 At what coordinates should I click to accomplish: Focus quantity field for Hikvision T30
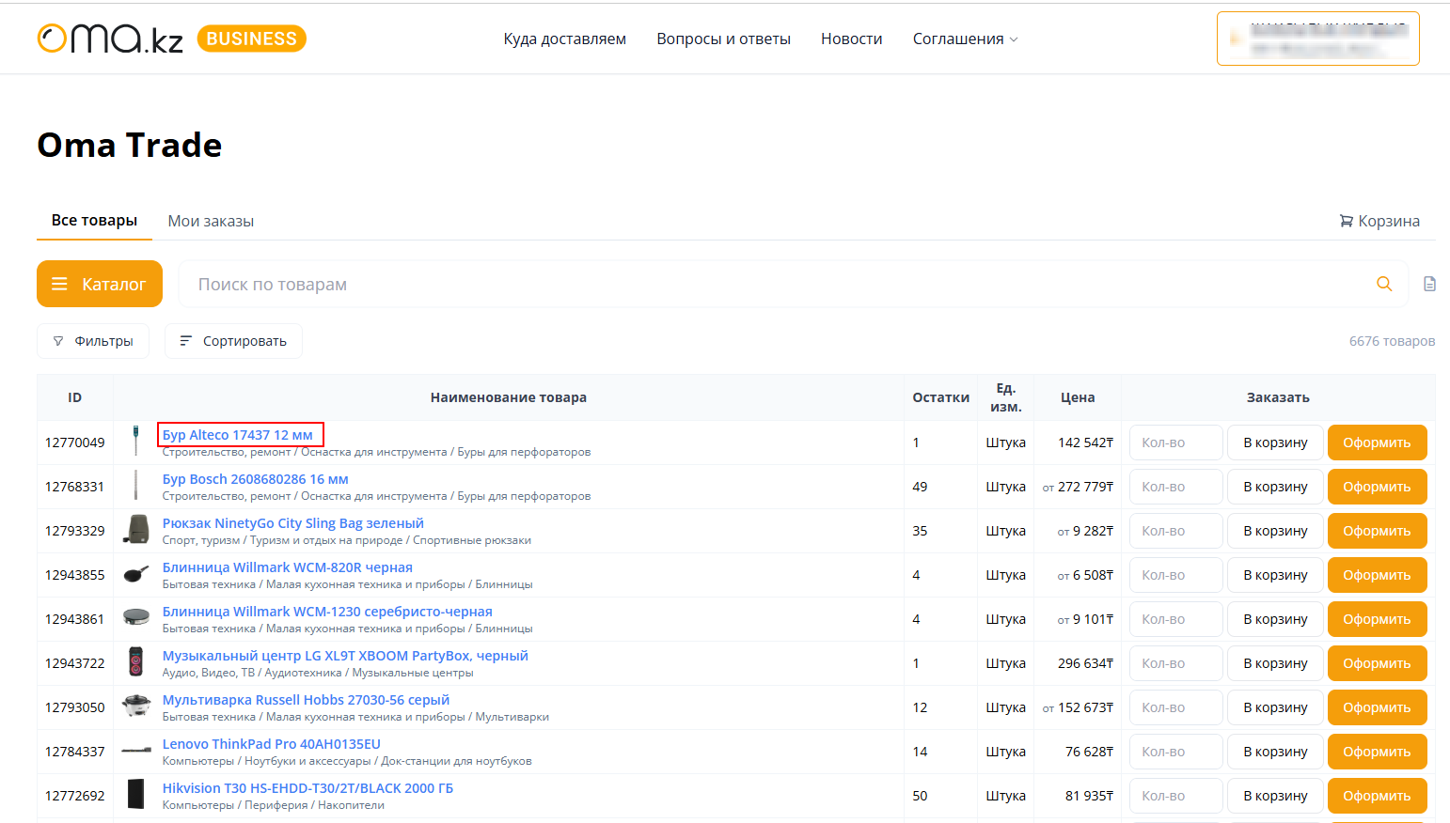click(1175, 796)
